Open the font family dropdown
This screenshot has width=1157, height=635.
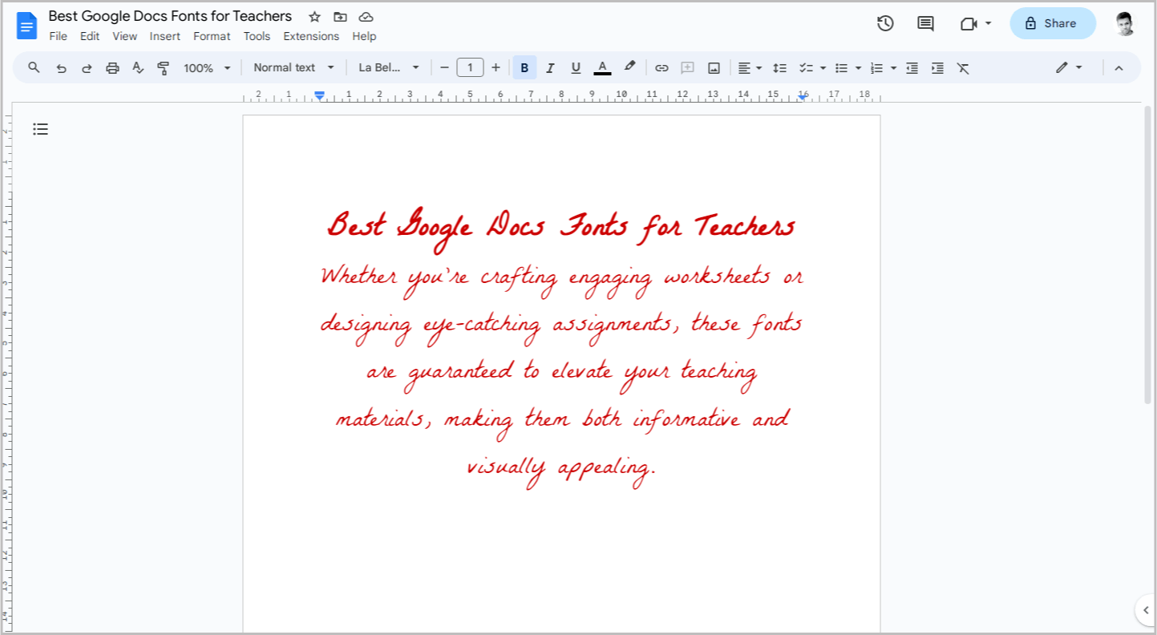click(x=389, y=67)
